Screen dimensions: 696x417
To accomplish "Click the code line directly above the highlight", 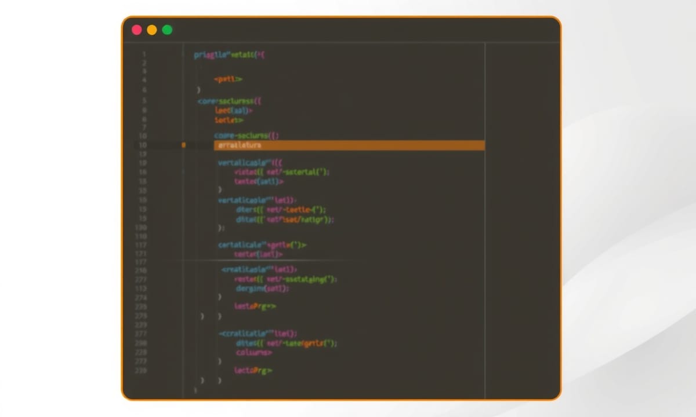I will 246,136.
